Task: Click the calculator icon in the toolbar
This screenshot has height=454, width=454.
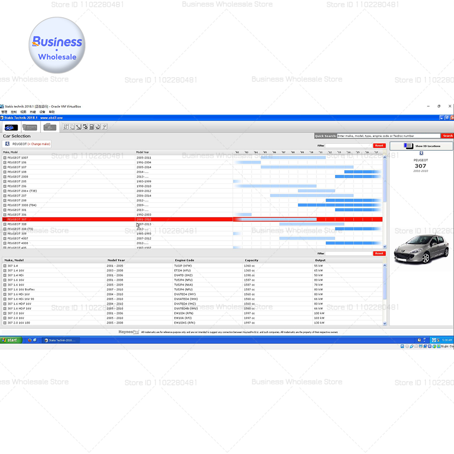Action: [92, 127]
